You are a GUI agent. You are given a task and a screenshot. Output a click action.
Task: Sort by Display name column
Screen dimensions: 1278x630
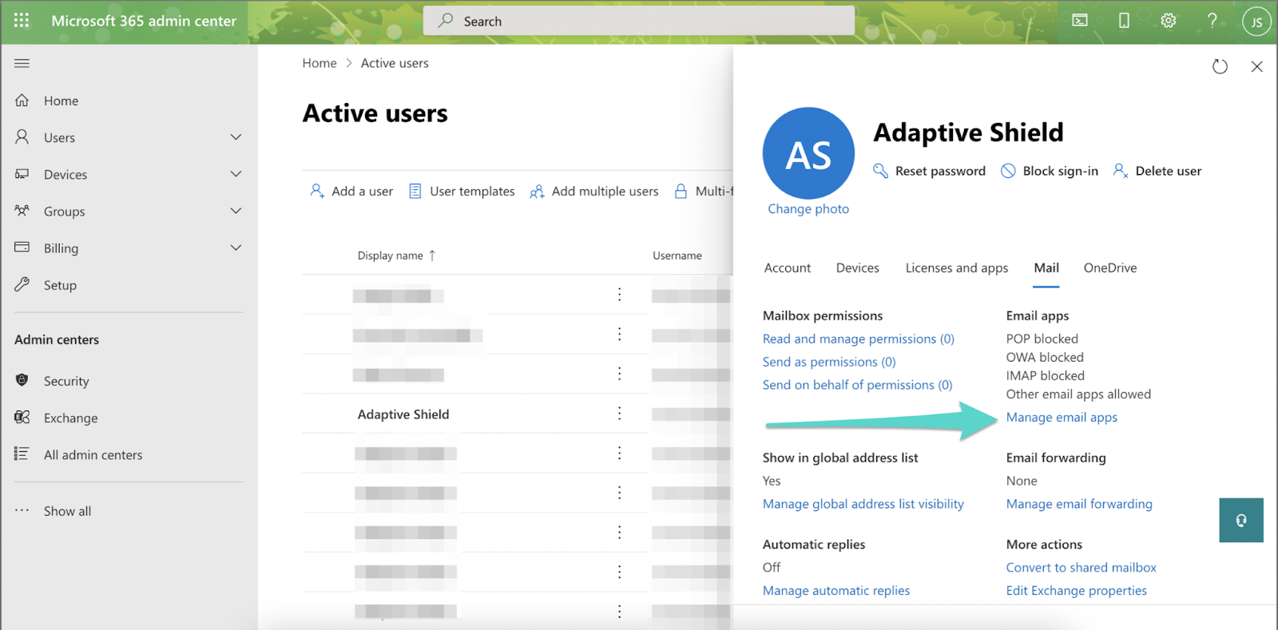point(396,256)
